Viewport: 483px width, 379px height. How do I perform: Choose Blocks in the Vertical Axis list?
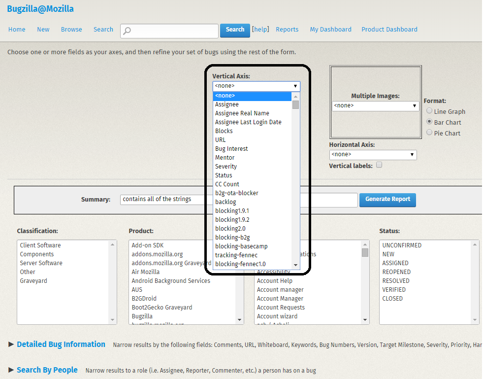point(252,131)
